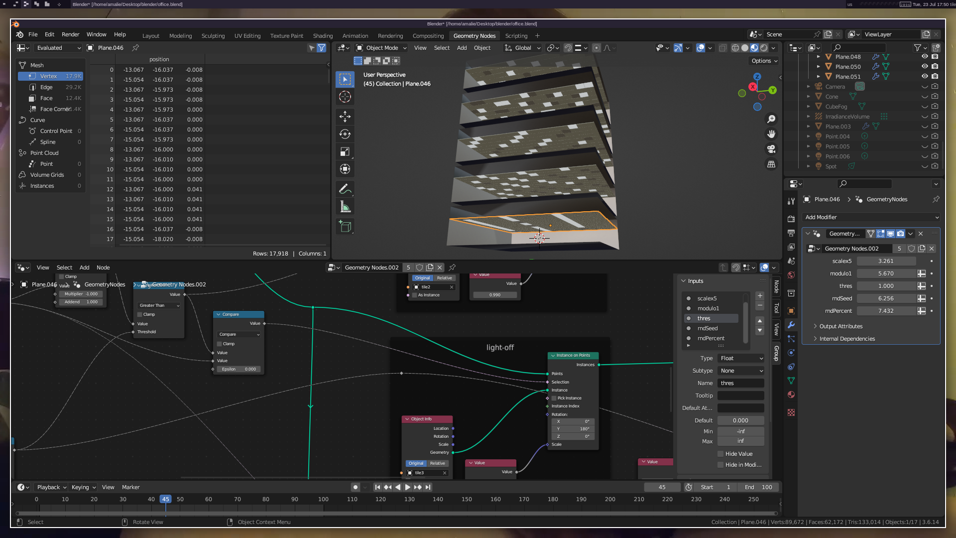956x538 pixels.
Task: Click the rndSeed value slider field
Action: [886, 298]
